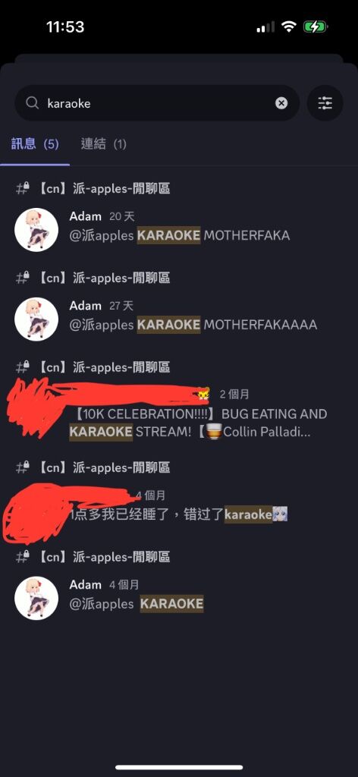Screen dimensions: 358x777
Task: Open Adam's avatar on the 27 天 message
Action: click(36, 319)
